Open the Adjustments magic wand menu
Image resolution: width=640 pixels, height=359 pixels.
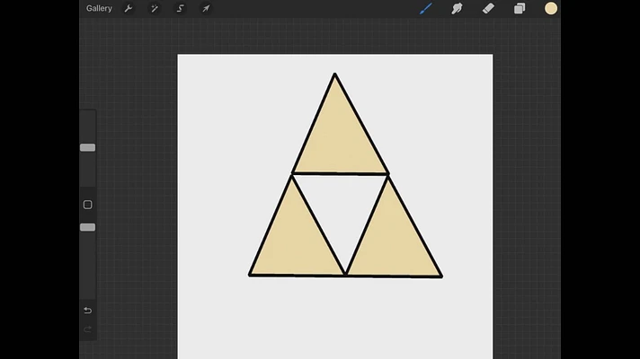[x=155, y=9]
